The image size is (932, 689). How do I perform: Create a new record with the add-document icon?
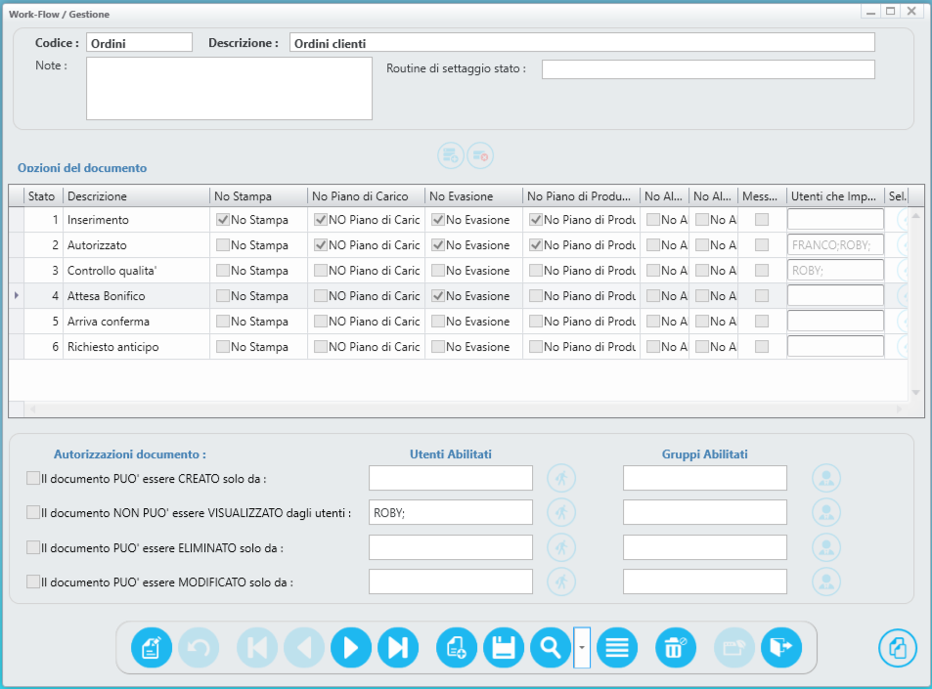(457, 647)
